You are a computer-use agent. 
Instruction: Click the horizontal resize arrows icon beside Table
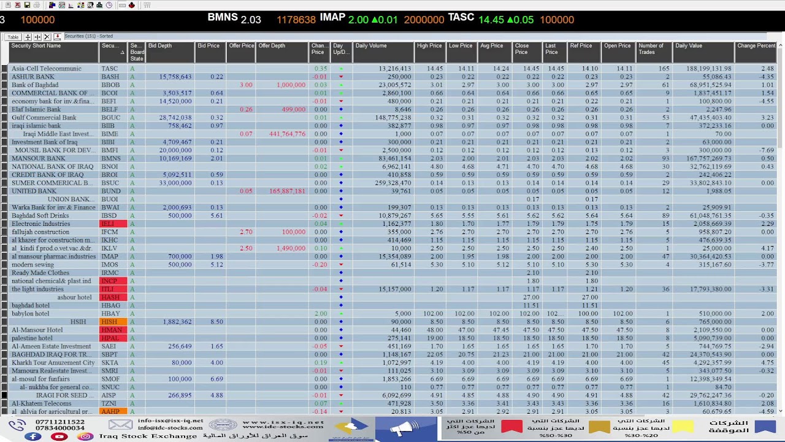(x=37, y=37)
